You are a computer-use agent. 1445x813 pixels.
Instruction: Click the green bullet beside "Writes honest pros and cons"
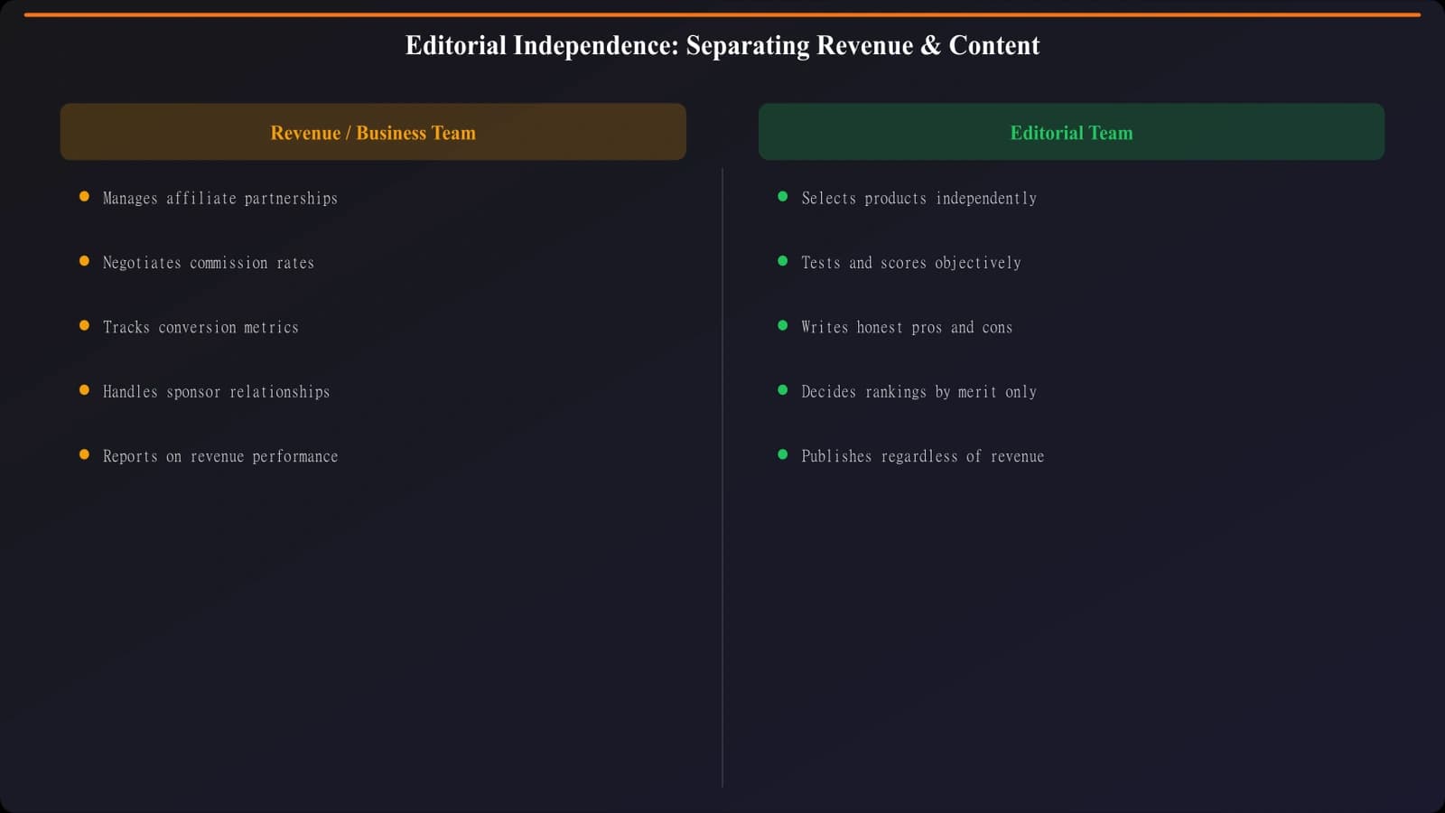click(x=783, y=324)
